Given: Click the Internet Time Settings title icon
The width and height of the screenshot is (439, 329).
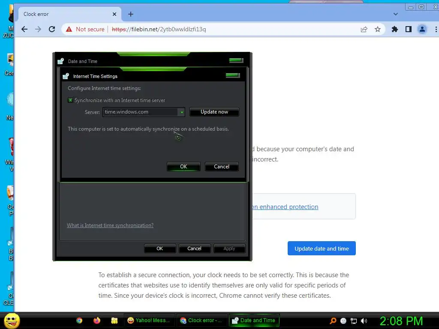Looking at the screenshot, I should click(x=66, y=76).
